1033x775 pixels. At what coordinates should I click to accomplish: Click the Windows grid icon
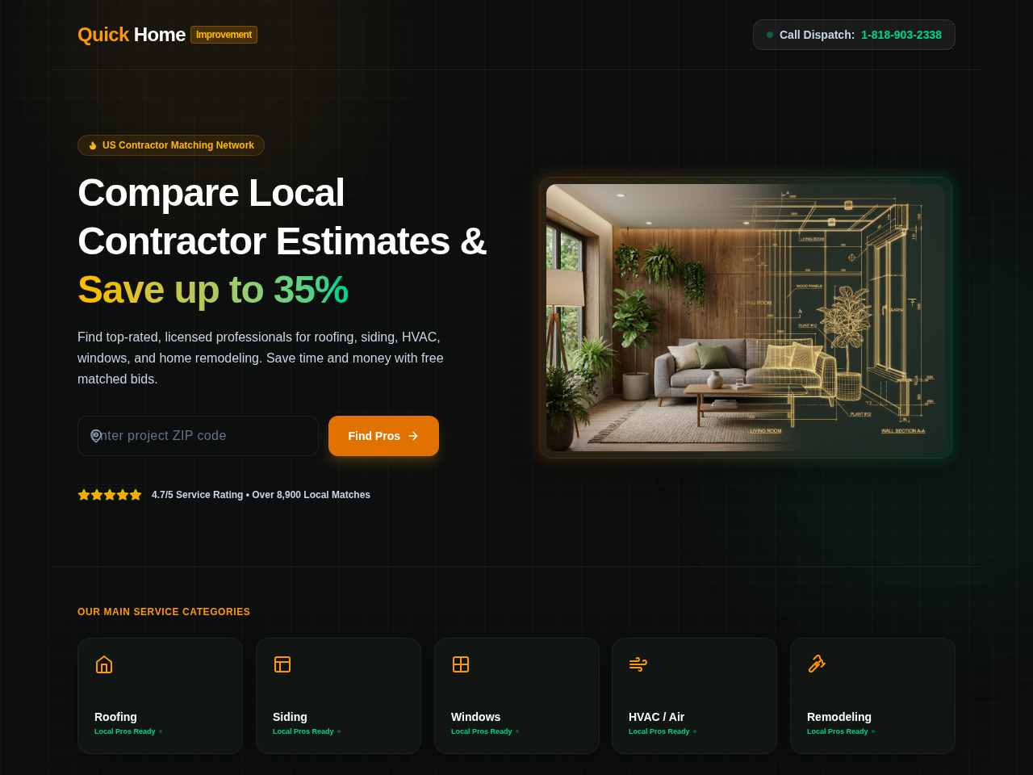tap(461, 664)
